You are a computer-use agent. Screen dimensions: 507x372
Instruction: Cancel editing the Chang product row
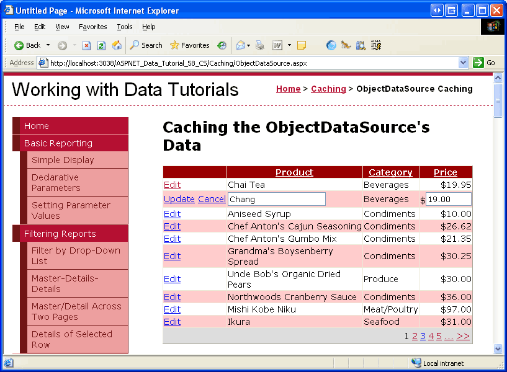[x=212, y=199]
